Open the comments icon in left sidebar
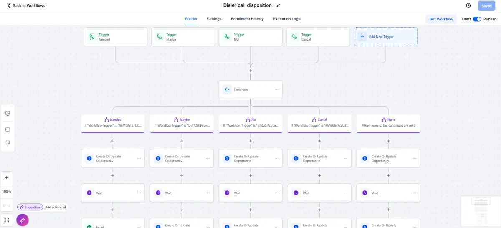 click(8, 130)
